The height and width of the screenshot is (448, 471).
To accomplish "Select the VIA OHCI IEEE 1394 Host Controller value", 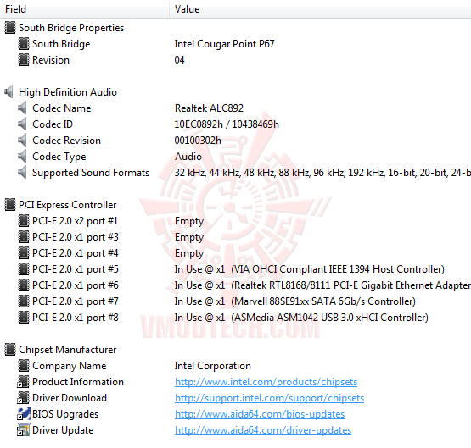I will pos(310,269).
